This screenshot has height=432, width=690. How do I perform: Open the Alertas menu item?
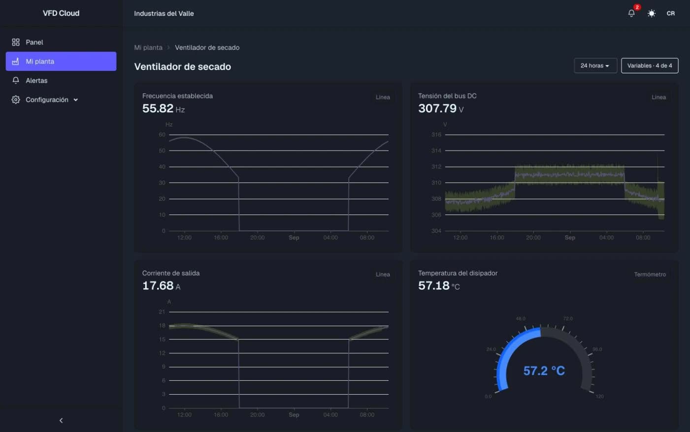coord(61,81)
